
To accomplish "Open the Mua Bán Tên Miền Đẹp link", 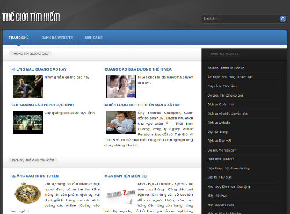I will point(126,176).
